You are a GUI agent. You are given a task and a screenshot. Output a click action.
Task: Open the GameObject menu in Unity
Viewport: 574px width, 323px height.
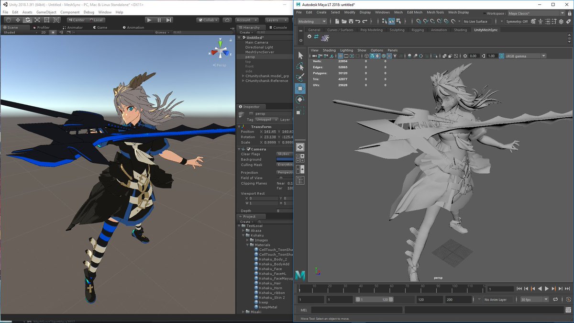tap(46, 12)
